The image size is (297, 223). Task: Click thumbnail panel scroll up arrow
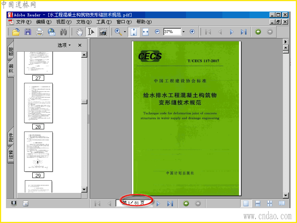[x=84, y=55]
